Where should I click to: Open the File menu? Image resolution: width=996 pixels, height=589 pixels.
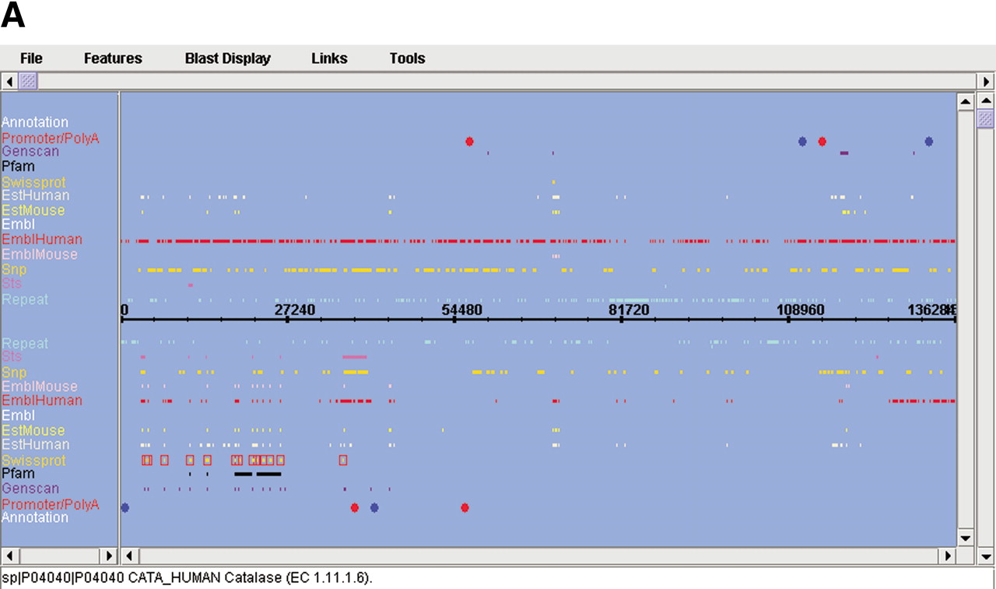click(x=31, y=58)
